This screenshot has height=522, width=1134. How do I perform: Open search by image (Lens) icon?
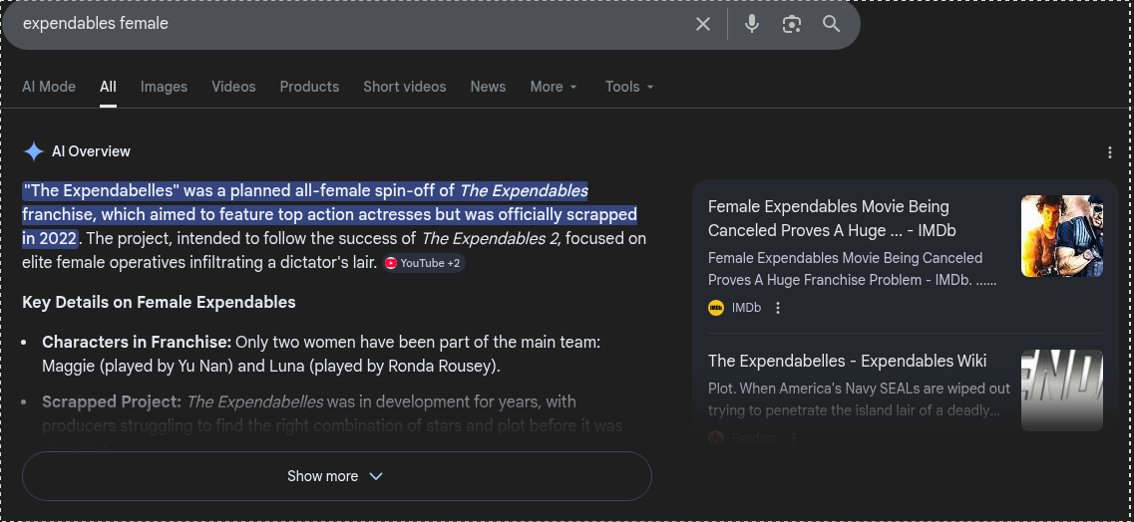tap(792, 24)
